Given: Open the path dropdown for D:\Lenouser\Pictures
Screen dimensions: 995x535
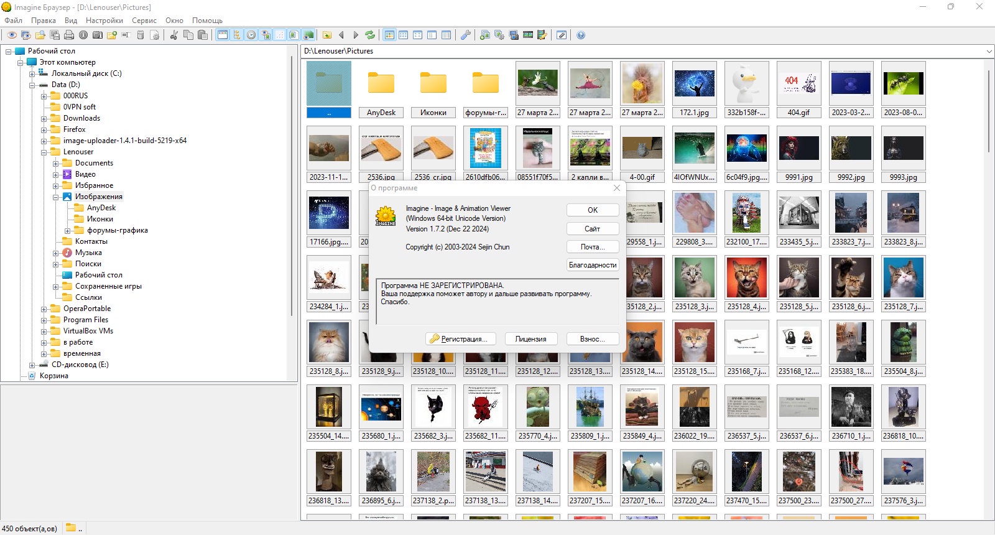Looking at the screenshot, I should (x=989, y=51).
